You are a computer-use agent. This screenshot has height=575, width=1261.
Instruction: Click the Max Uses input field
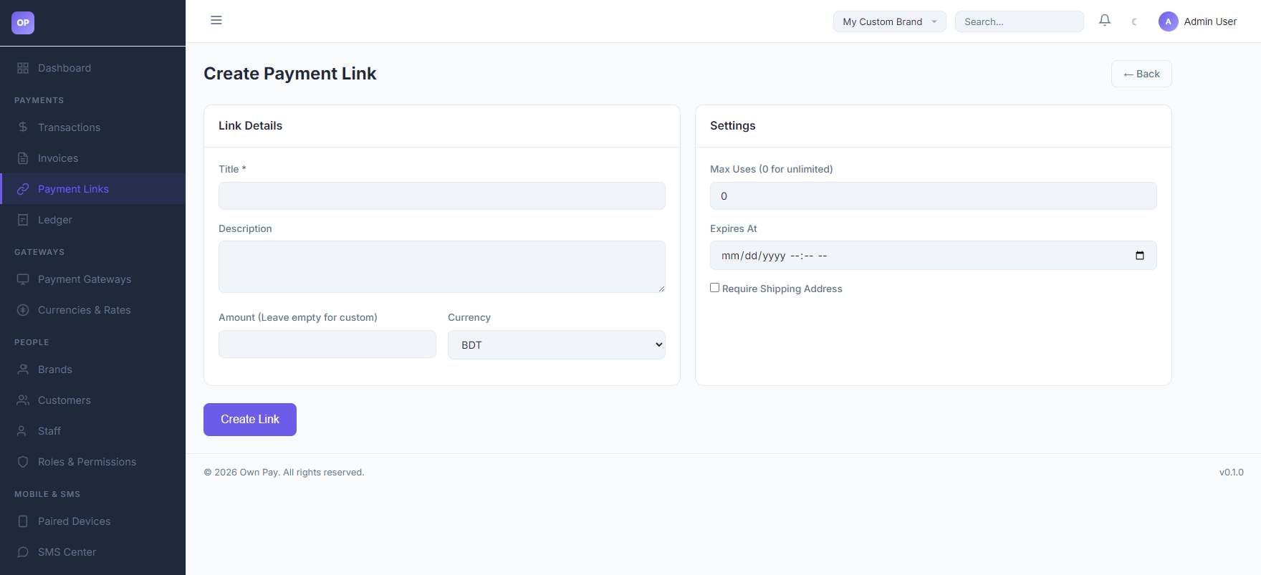tap(934, 195)
